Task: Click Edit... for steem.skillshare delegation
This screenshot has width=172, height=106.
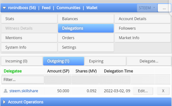Action: pos(143,91)
